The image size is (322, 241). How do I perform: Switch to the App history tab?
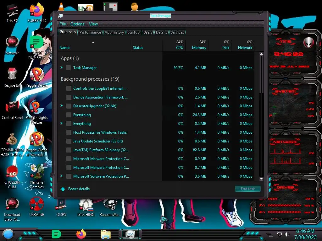tap(114, 32)
